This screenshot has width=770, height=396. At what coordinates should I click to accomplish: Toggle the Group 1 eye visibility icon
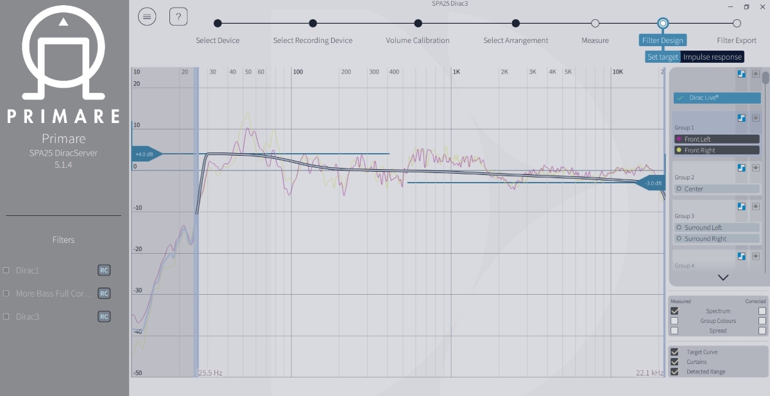coord(756,118)
